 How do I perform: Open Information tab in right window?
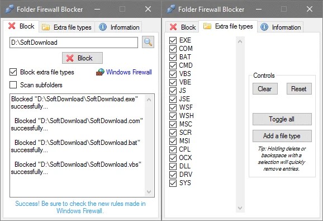coord(280,27)
